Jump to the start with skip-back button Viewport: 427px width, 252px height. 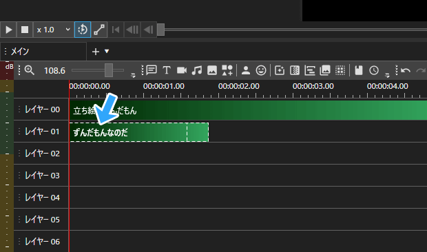tap(116, 30)
